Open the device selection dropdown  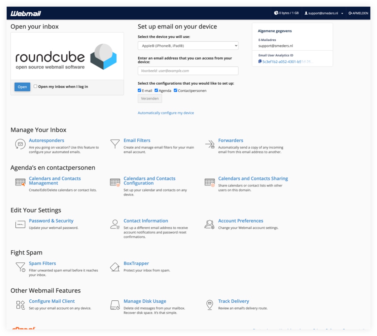pos(188,46)
